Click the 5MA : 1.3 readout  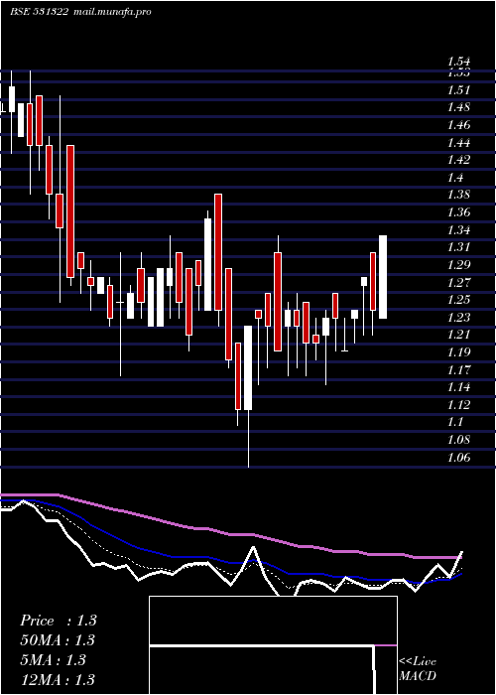click(53, 660)
